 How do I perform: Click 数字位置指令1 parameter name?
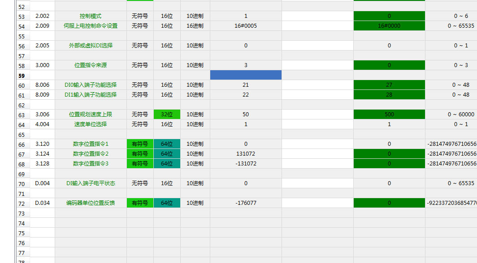pyautogui.click(x=91, y=144)
